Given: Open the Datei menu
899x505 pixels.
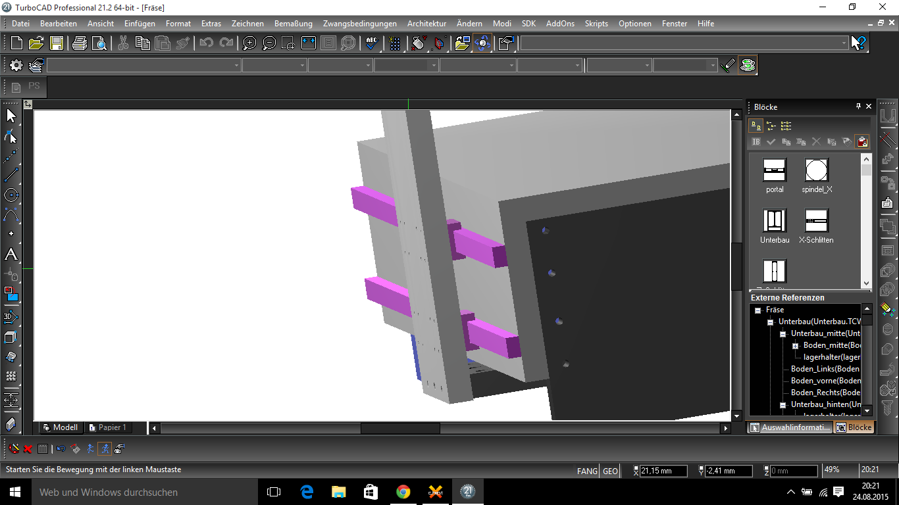Looking at the screenshot, I should (x=20, y=24).
